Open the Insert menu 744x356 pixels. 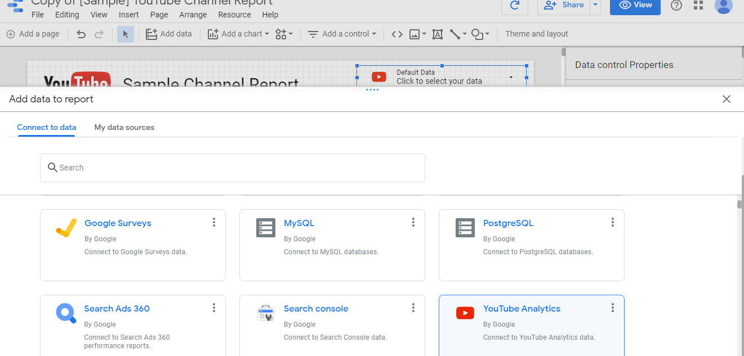129,15
